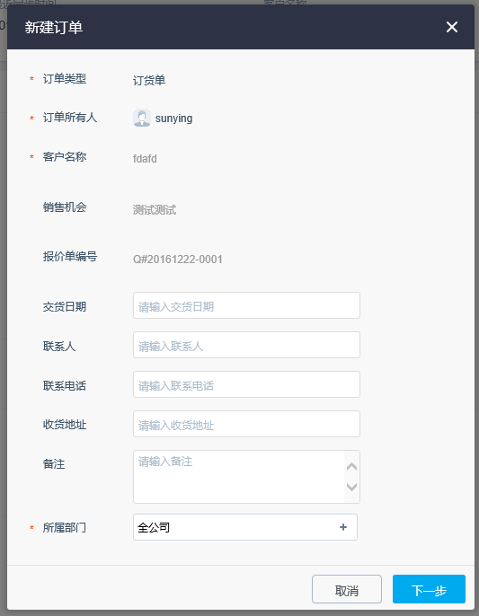This screenshot has width=479, height=616.
Task: Click the 订单所有人 field label
Action: 70,118
